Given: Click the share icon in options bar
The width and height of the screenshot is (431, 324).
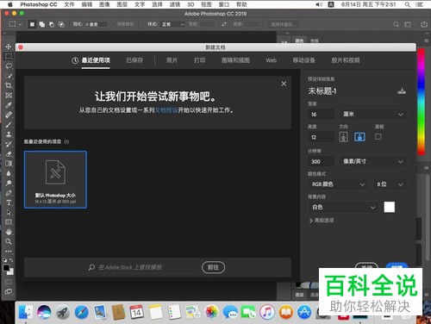Looking at the screenshot, I should [424, 24].
